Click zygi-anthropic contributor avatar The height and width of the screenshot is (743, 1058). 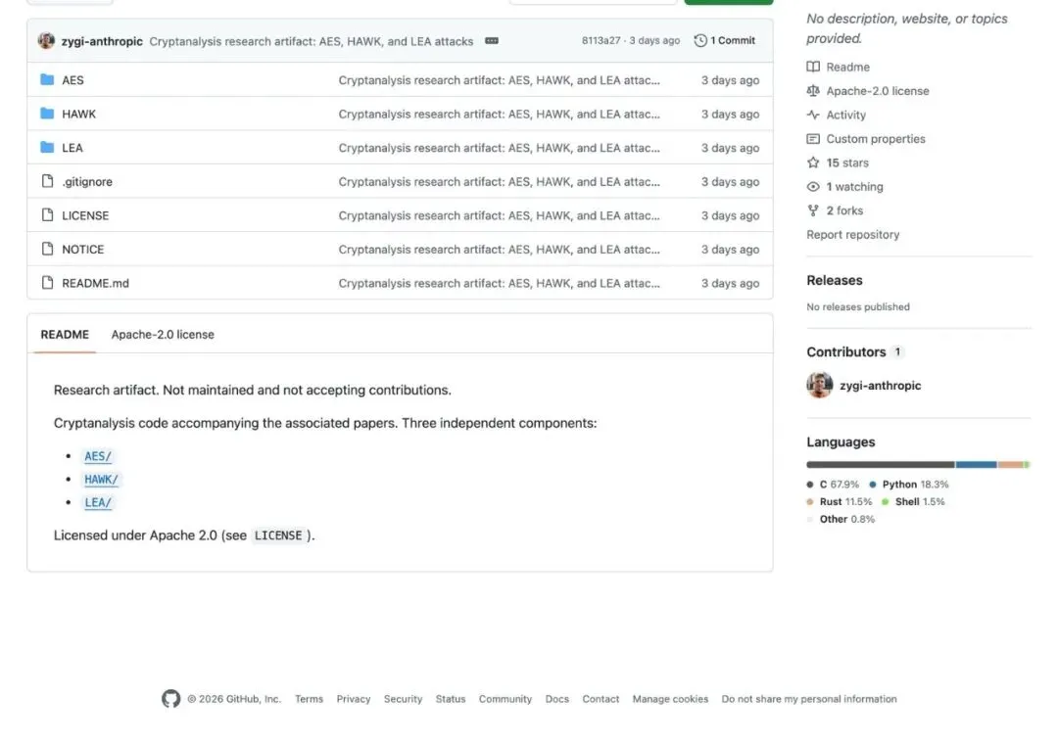(x=820, y=385)
